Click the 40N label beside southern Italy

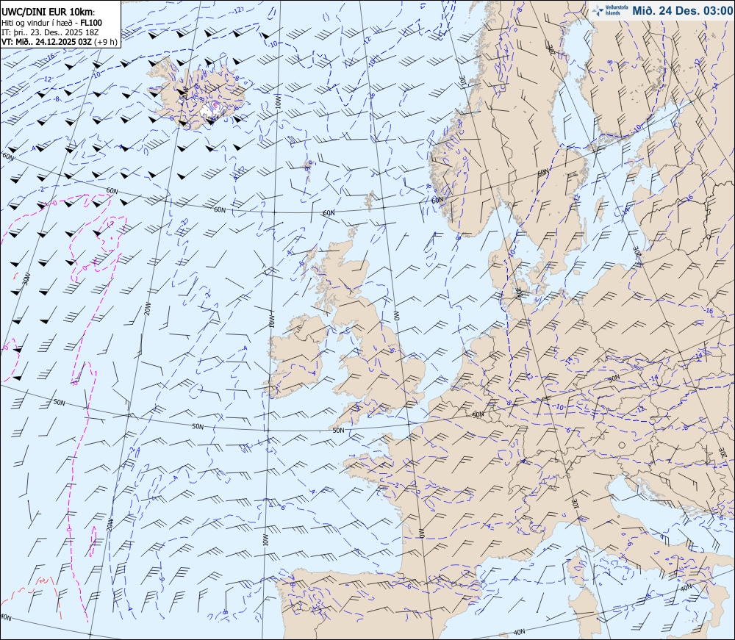pos(685,588)
